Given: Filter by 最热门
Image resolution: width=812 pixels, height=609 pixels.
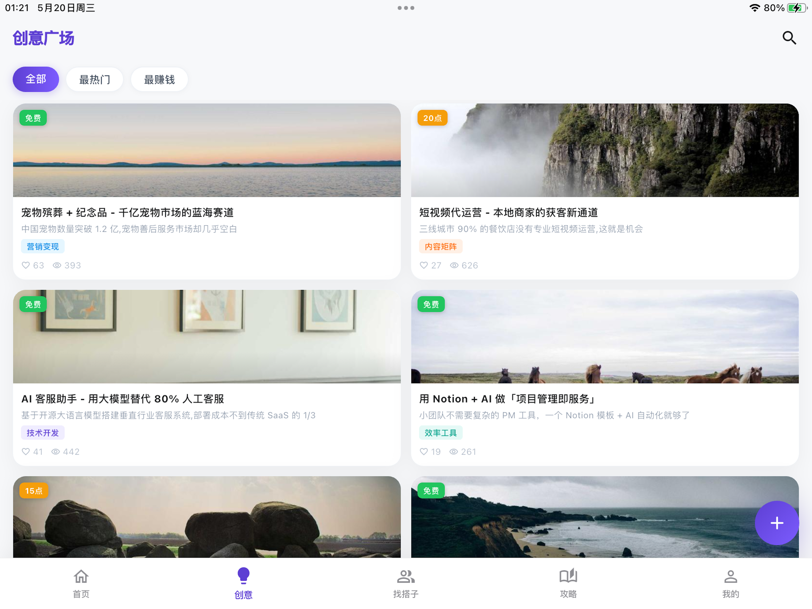Looking at the screenshot, I should coord(94,79).
